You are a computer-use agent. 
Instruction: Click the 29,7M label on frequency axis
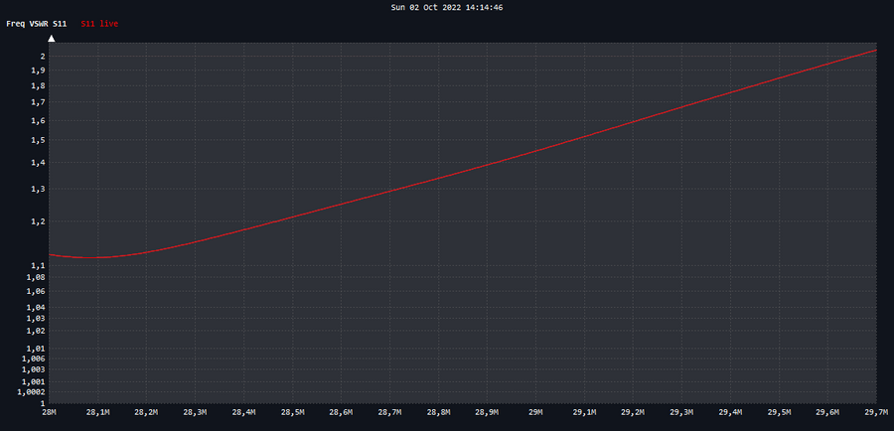[x=875, y=412]
